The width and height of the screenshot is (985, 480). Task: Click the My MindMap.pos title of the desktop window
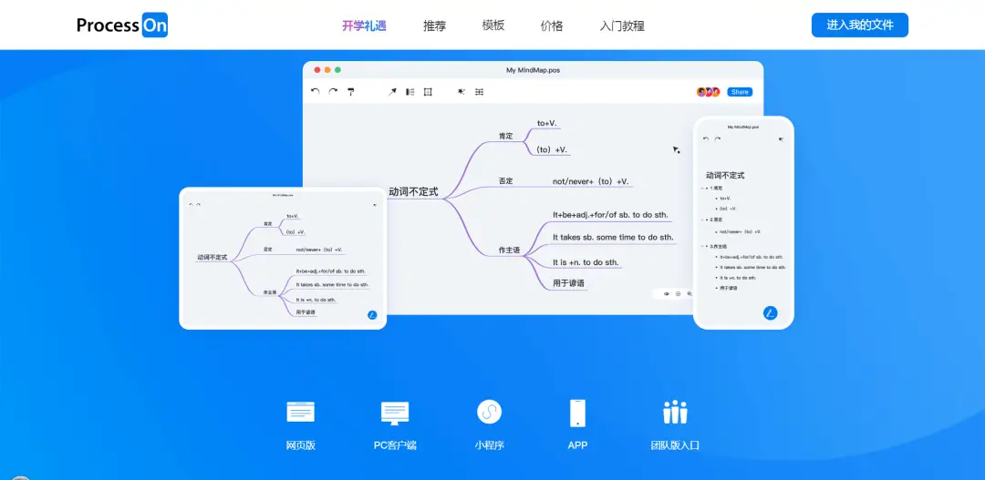click(533, 69)
